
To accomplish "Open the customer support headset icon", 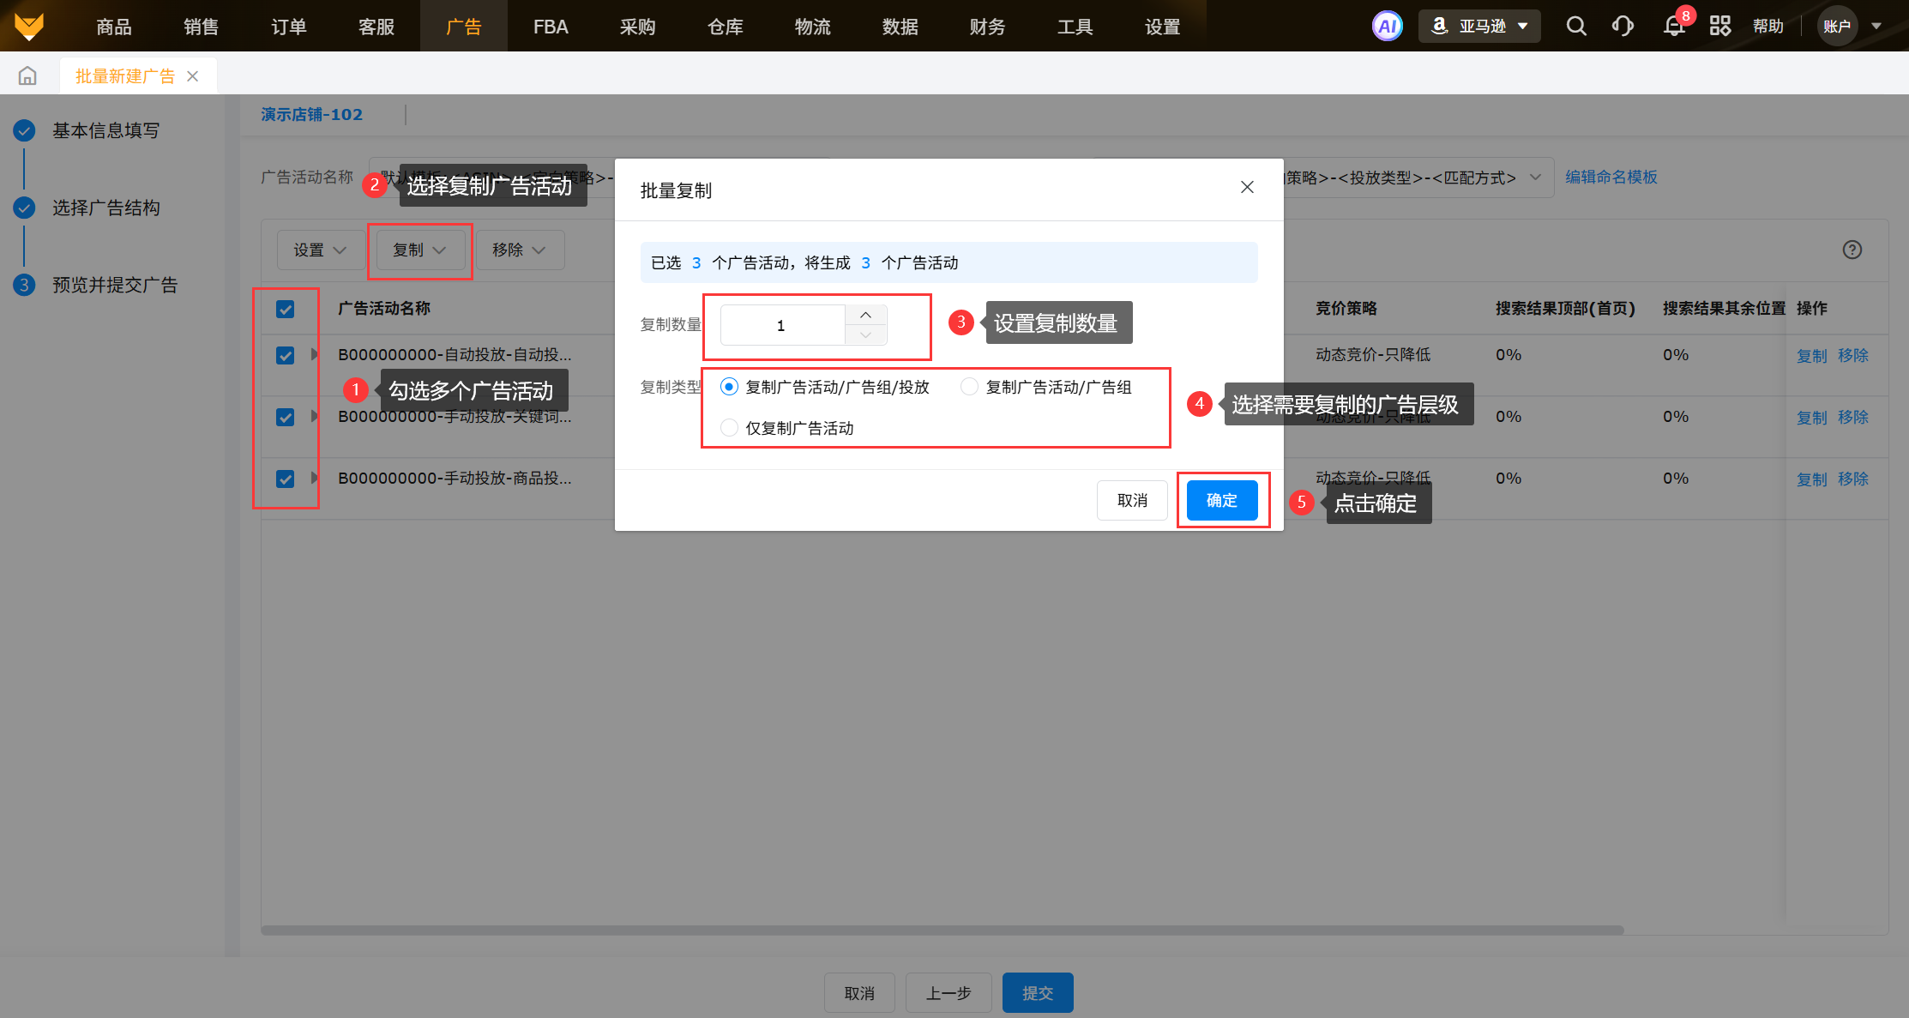I will click(x=1623, y=26).
